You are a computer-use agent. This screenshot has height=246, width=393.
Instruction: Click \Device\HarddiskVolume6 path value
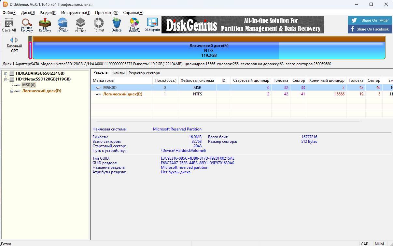click(x=183, y=151)
